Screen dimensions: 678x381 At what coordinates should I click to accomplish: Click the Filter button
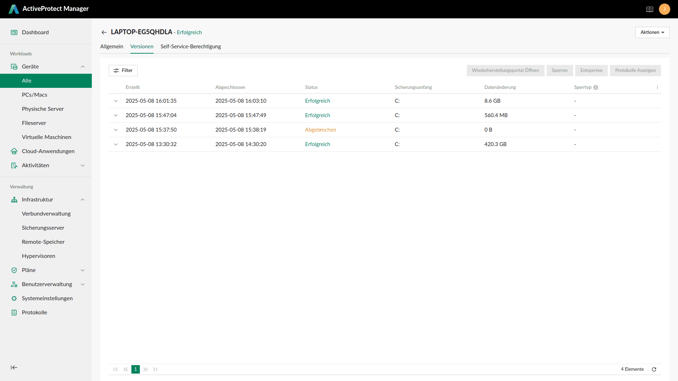pos(123,71)
